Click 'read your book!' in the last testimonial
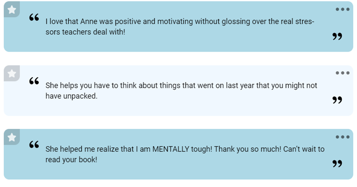Viewport: 357px width, 187px height. click(71, 160)
